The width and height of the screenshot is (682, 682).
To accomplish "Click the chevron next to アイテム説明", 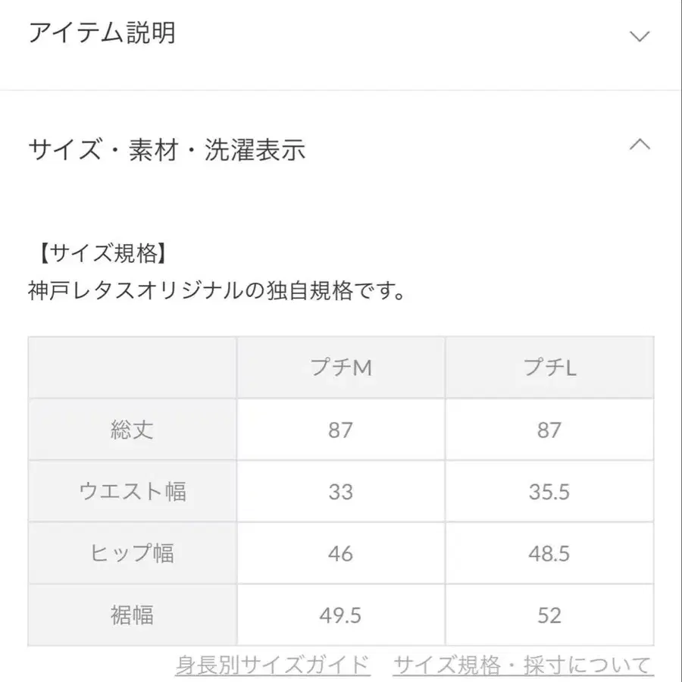I will (x=640, y=35).
